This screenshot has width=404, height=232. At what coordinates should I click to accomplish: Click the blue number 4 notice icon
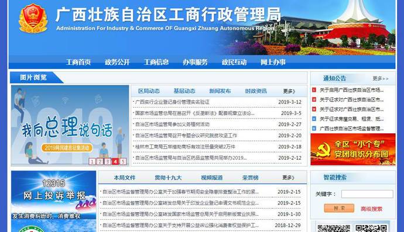[314, 119]
